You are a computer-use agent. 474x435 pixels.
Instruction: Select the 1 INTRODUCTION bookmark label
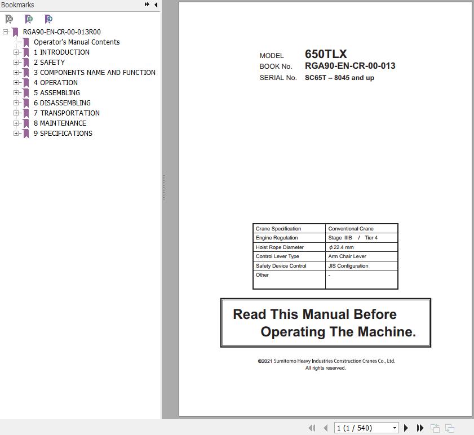[61, 52]
